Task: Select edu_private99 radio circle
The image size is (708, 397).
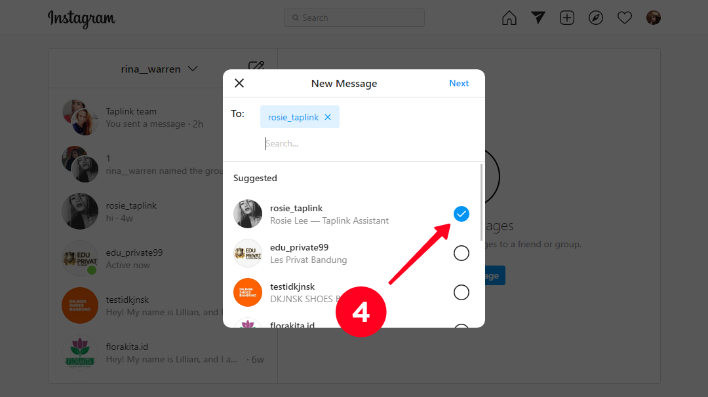Action: point(461,253)
